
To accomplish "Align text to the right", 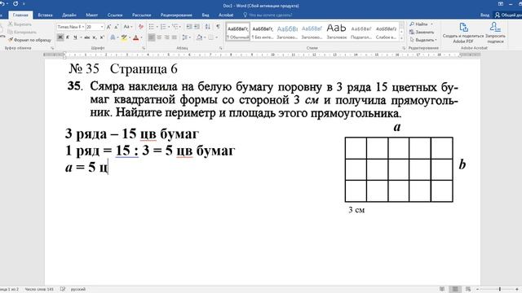I will point(166,37).
